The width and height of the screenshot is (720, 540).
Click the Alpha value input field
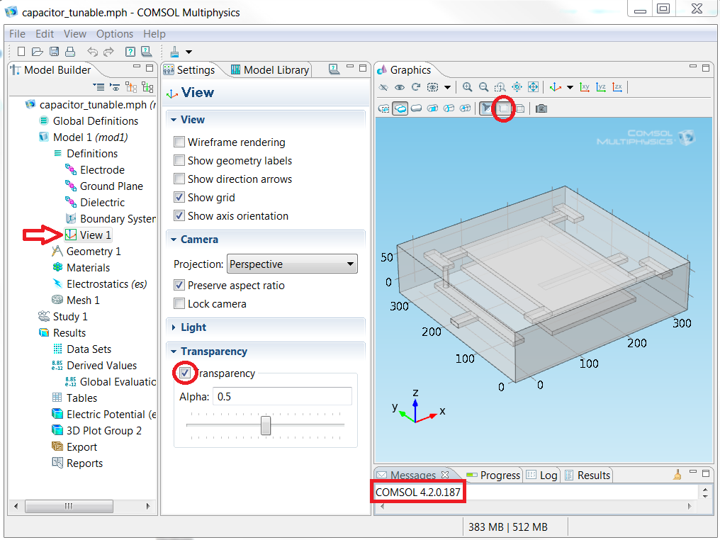tap(282, 397)
